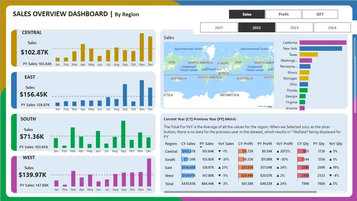Image resolution: width=357 pixels, height=201 pixels.
Task: Switch to the QTY metric button
Action: (x=320, y=14)
